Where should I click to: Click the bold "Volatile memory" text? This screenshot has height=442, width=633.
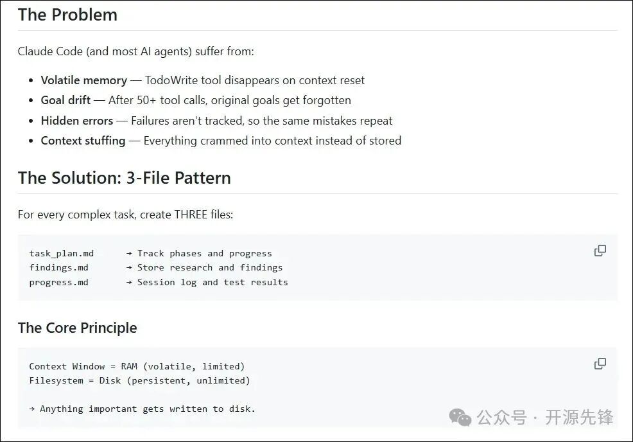tap(83, 80)
